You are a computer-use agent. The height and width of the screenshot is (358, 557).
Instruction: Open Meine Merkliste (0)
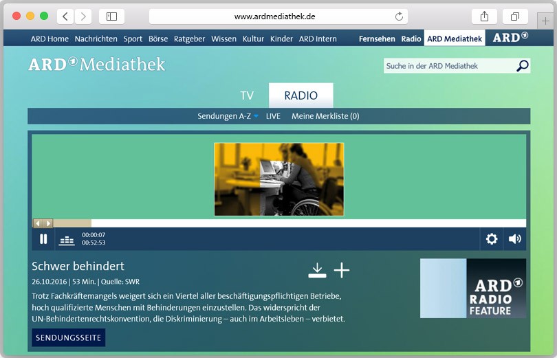click(325, 116)
